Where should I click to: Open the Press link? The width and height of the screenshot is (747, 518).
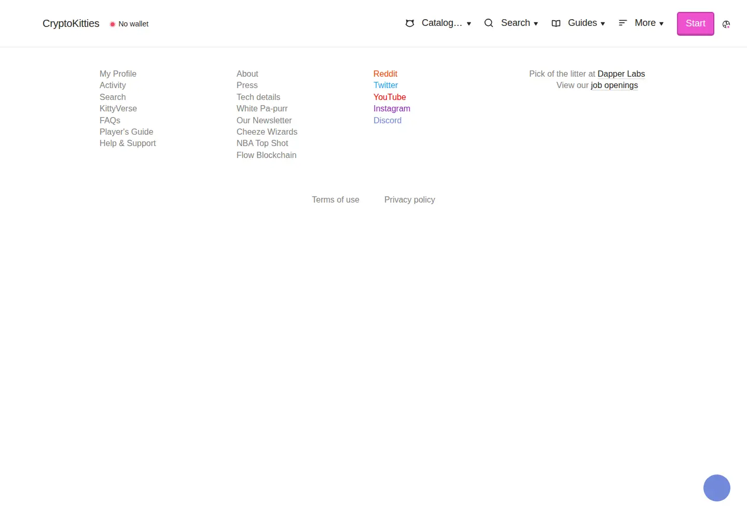247,85
